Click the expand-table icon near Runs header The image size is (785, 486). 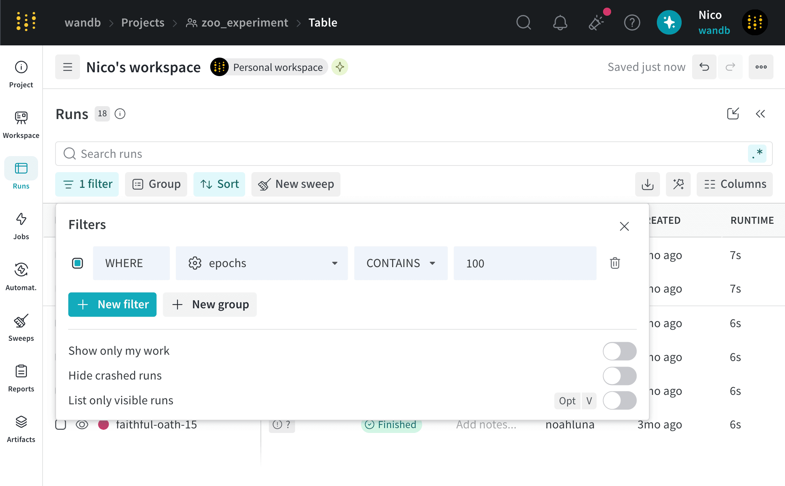tap(733, 114)
